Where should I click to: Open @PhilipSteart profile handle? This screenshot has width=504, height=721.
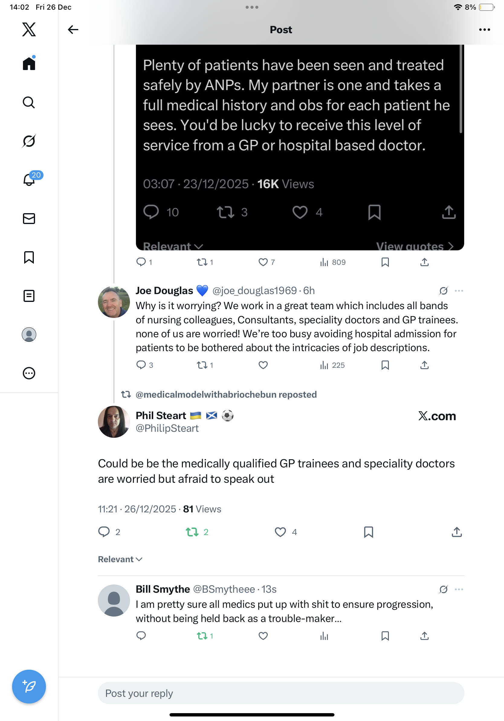pos(167,428)
